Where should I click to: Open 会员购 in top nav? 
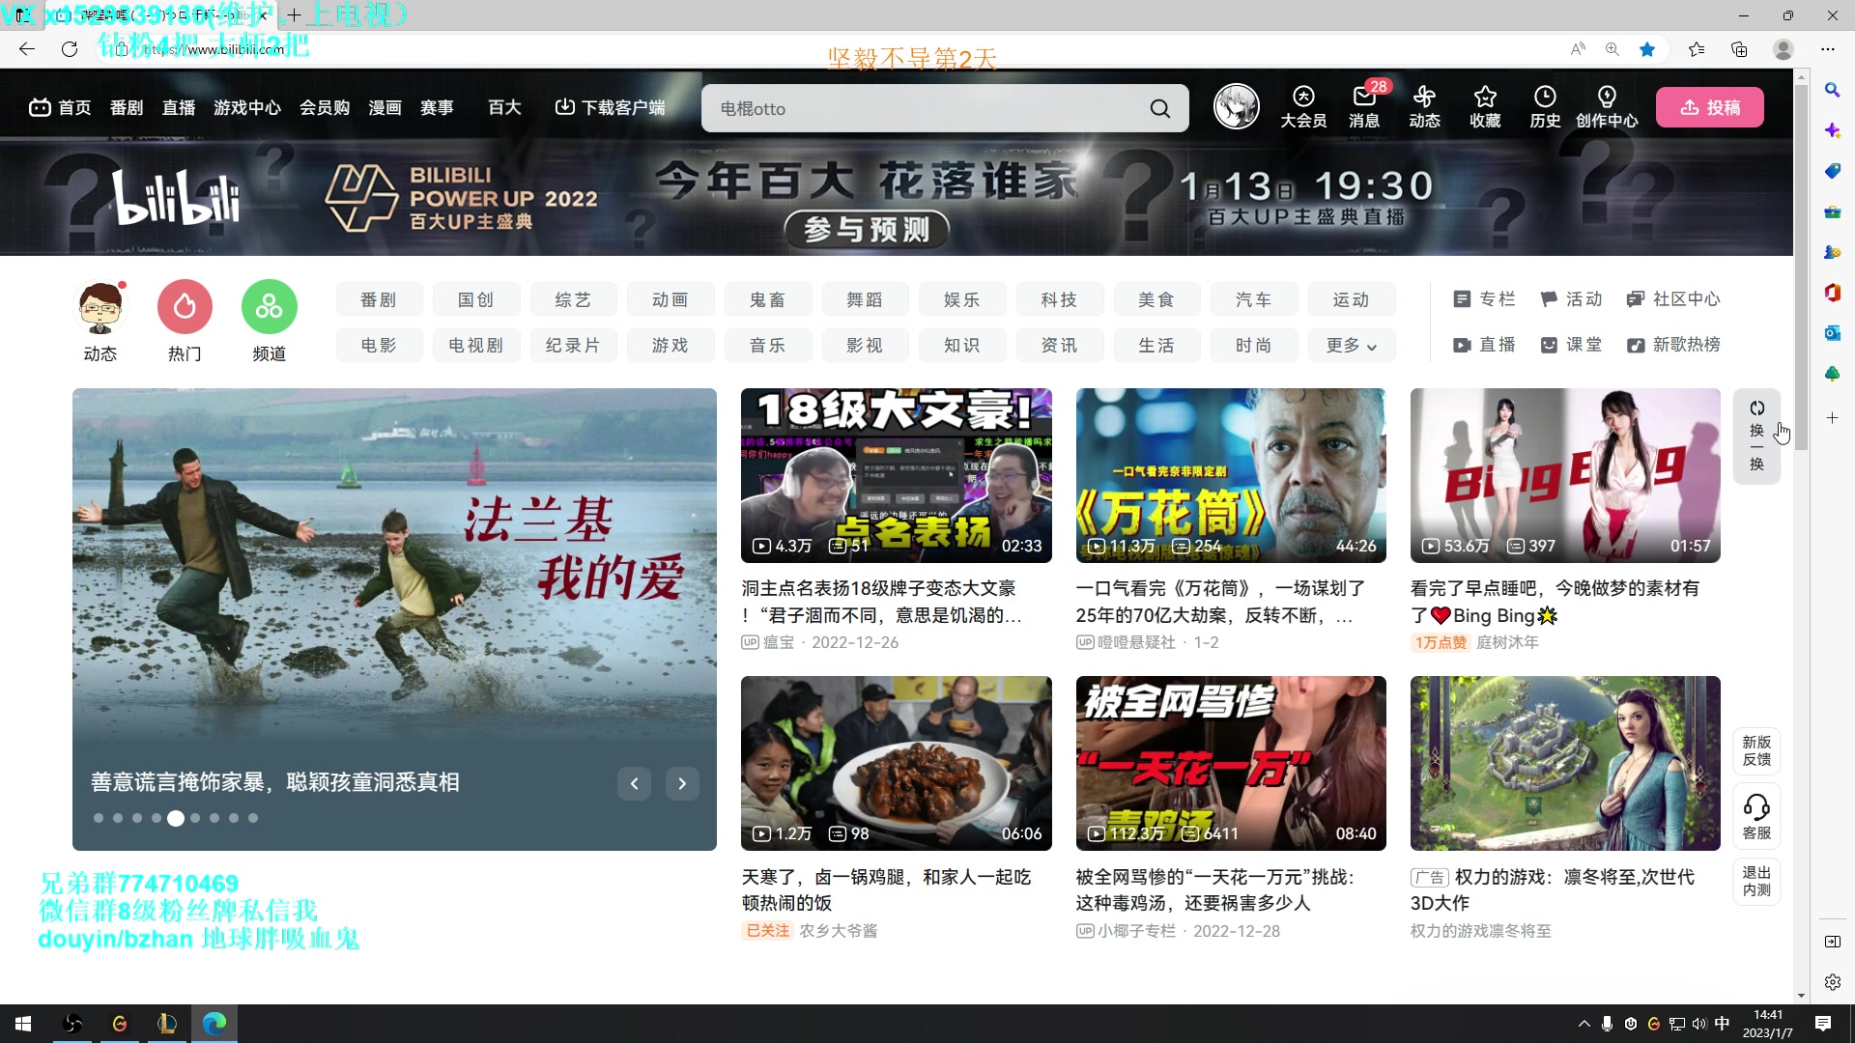coord(325,107)
